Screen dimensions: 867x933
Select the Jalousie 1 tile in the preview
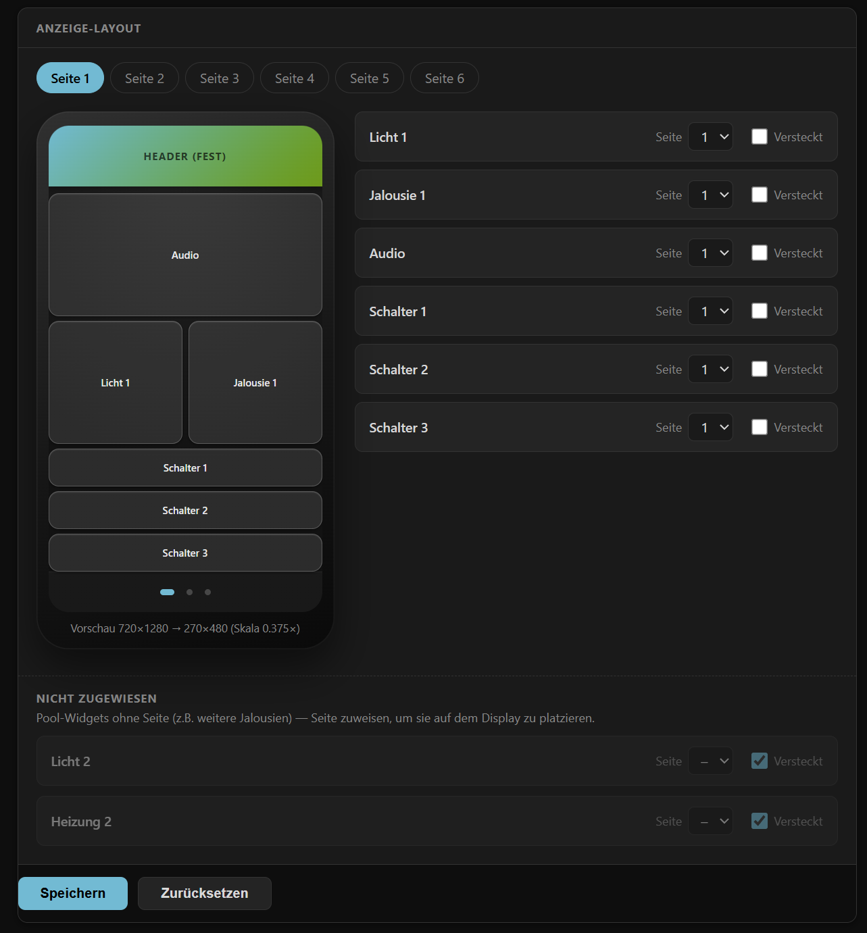pyautogui.click(x=255, y=382)
